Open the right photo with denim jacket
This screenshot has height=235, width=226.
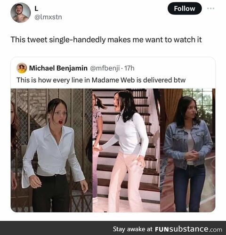pos(188,150)
